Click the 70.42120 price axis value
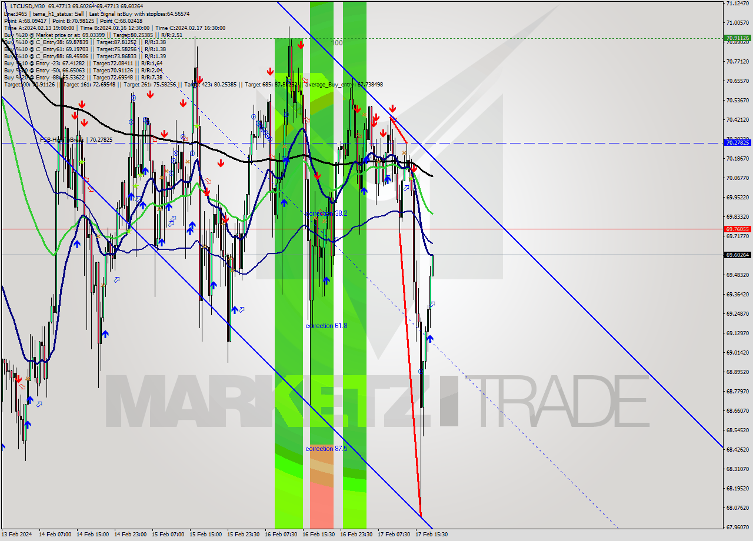Screen dimensions: 753x541 (x=737, y=119)
